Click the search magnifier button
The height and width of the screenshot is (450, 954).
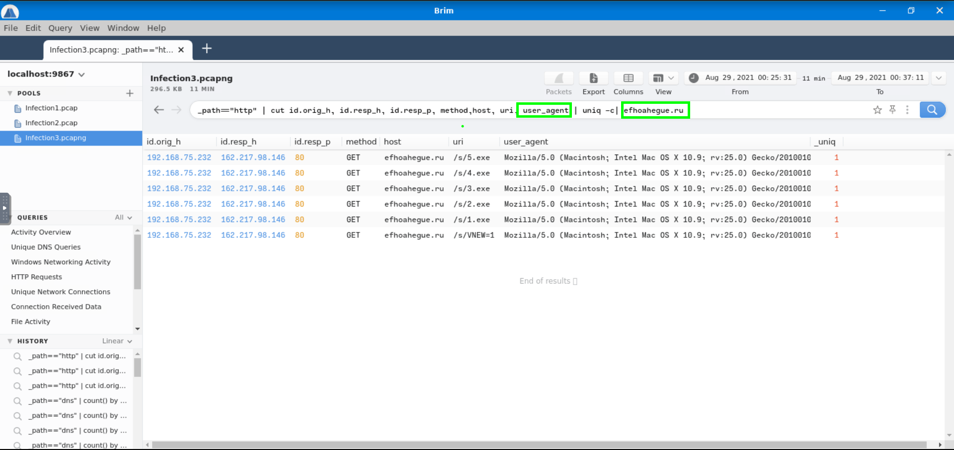point(932,110)
